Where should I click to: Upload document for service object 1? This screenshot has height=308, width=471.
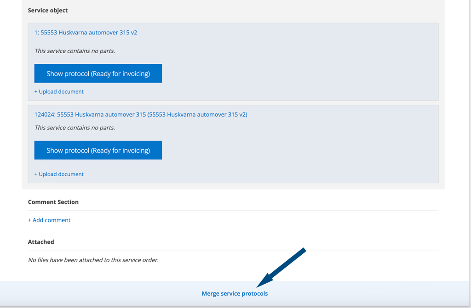59,91
